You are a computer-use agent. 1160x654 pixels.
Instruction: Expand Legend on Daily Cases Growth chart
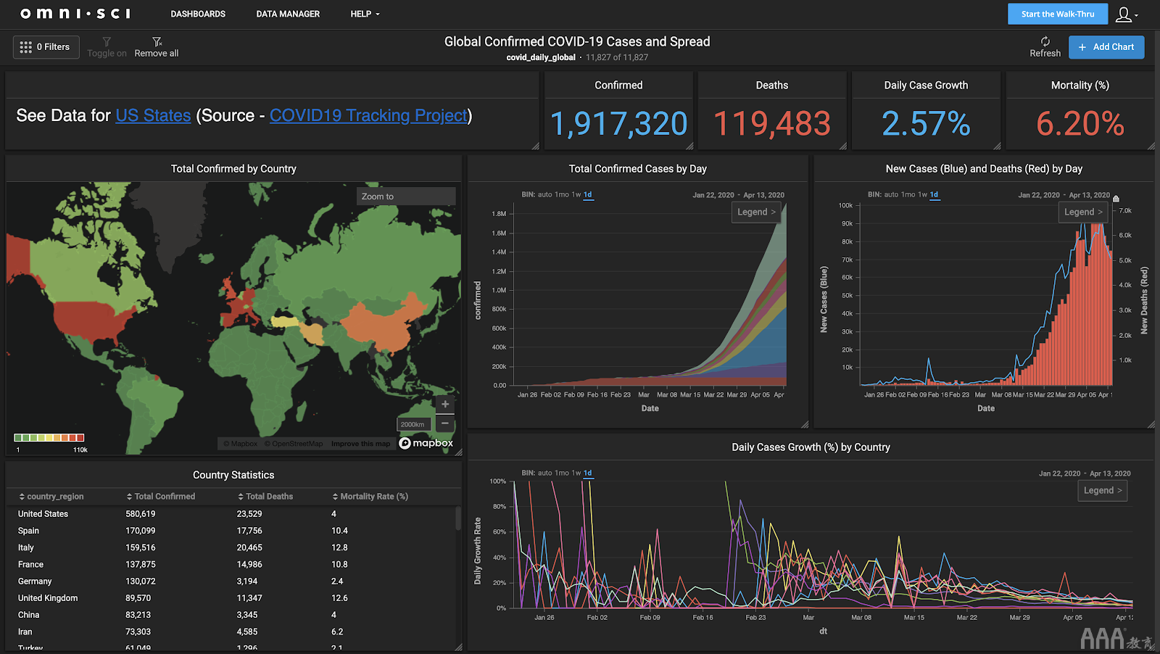click(x=1103, y=491)
